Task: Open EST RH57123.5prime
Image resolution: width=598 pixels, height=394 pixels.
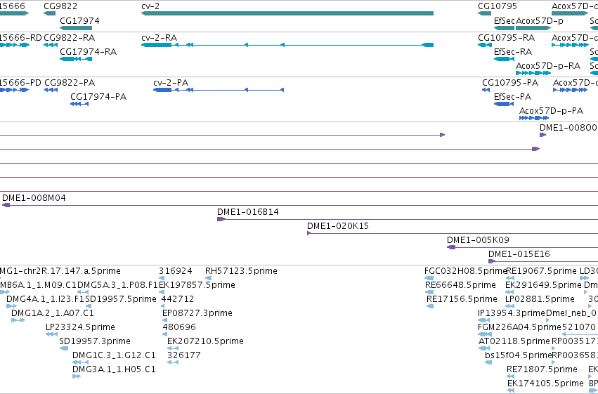Action: [241, 271]
